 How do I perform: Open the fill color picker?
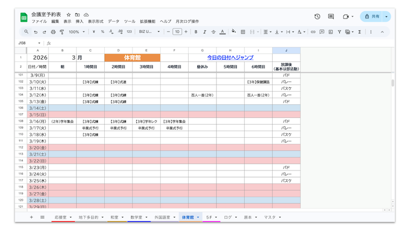[233, 32]
